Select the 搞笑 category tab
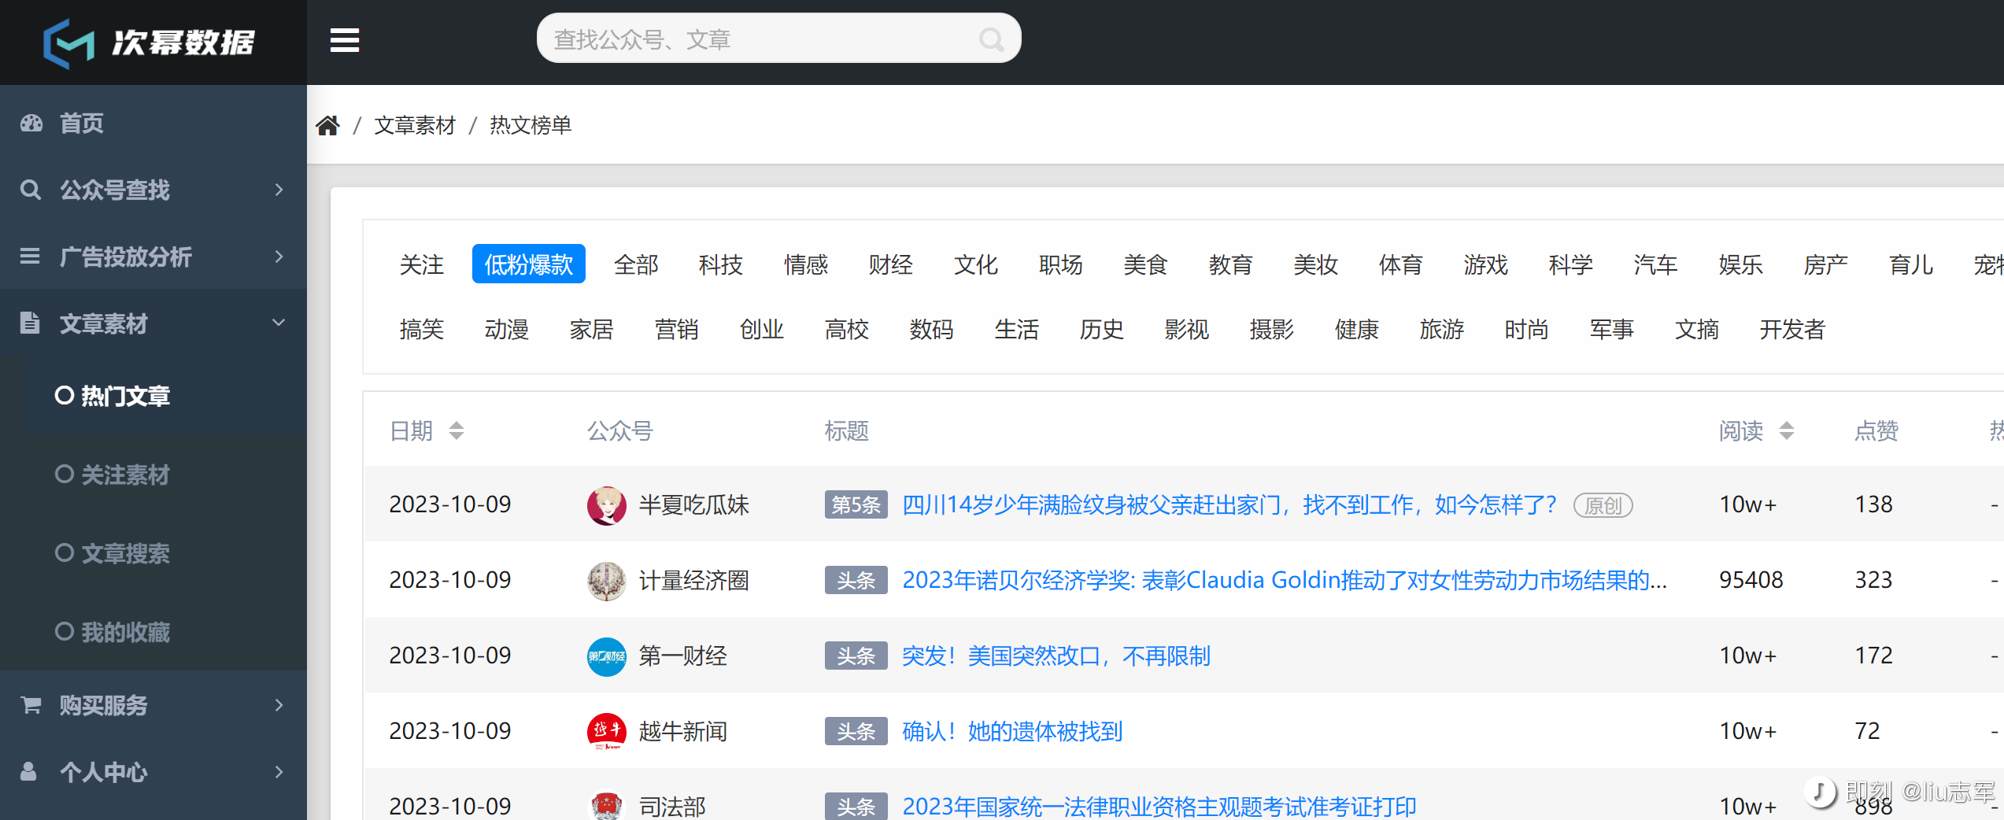2004x820 pixels. [x=422, y=329]
